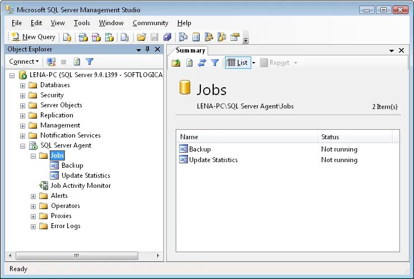Click the Summary toolbar icon
Image resolution: width=414 pixels, height=279 pixels.
[196, 37]
